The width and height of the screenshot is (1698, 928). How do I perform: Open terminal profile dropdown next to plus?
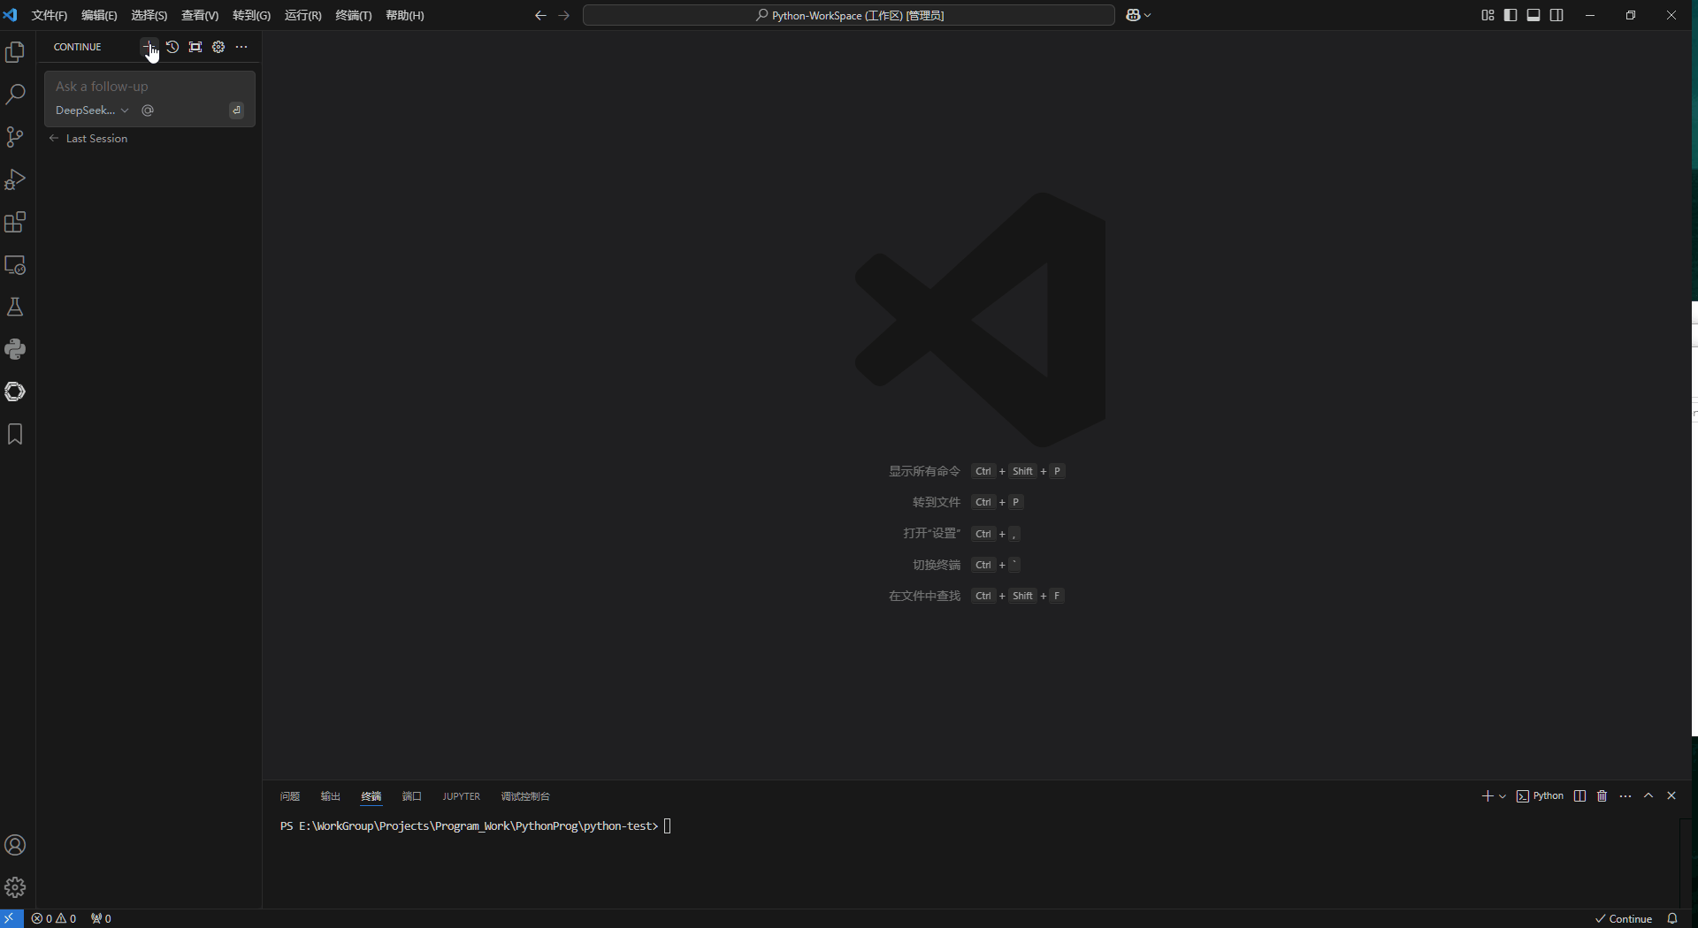pos(1501,796)
